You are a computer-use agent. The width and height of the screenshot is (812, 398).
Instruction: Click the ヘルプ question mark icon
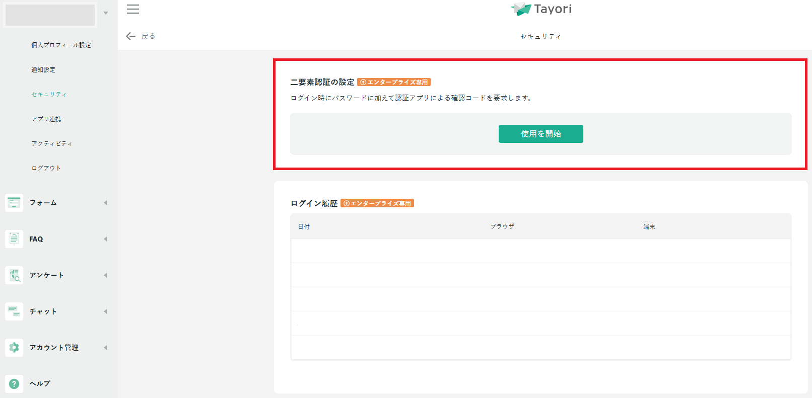tap(14, 383)
